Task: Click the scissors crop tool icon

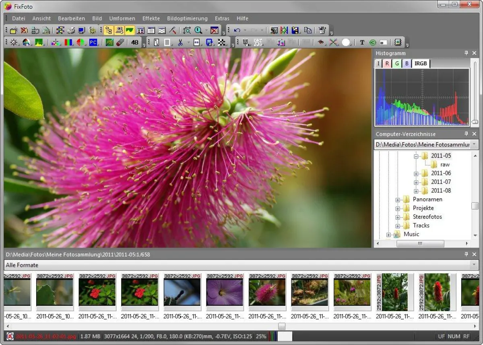Action: coord(180,42)
